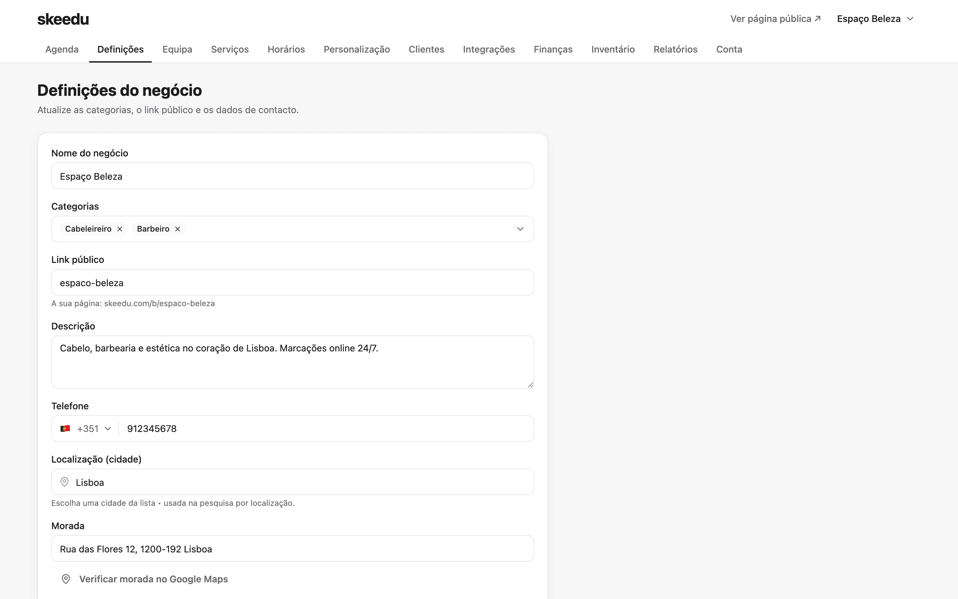Viewport: 958px width, 599px height.
Task: Click the phone number 912345678 field
Action: click(326, 429)
